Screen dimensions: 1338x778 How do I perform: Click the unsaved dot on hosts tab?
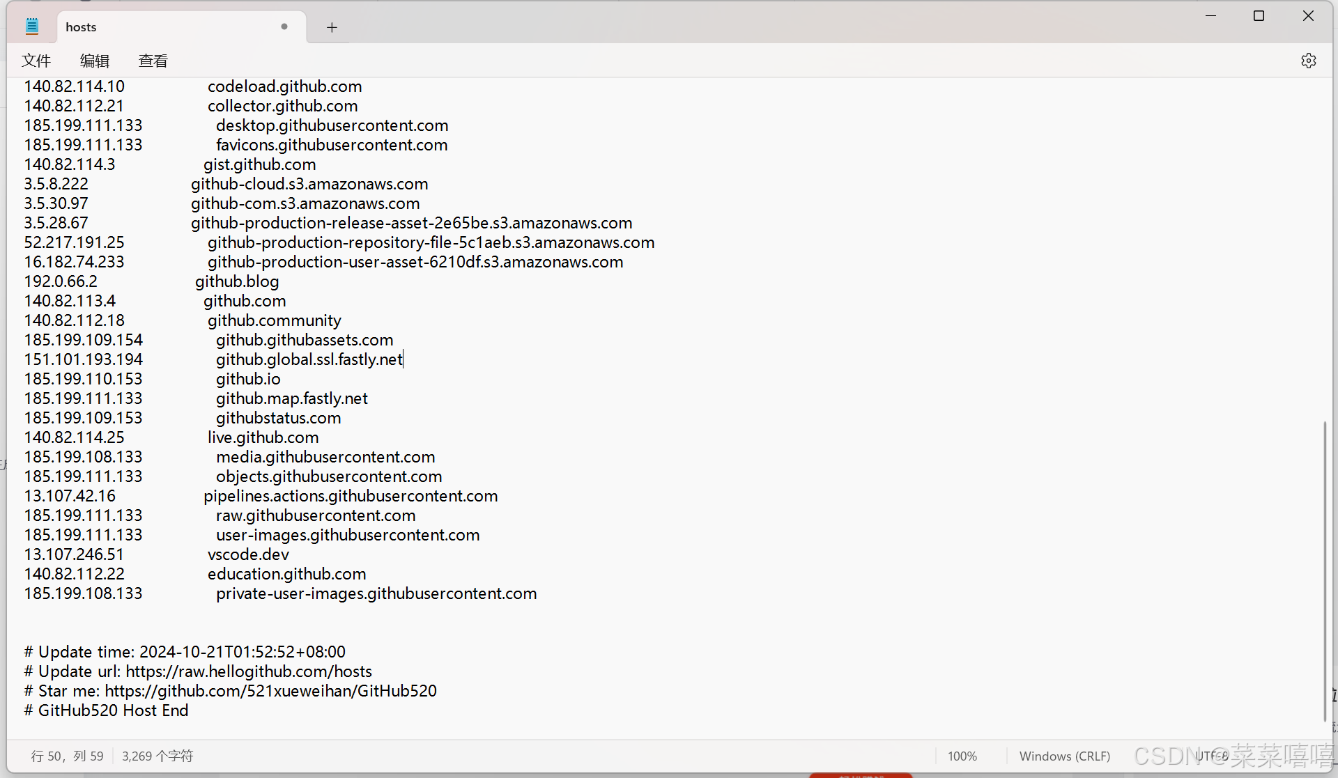pyautogui.click(x=284, y=26)
